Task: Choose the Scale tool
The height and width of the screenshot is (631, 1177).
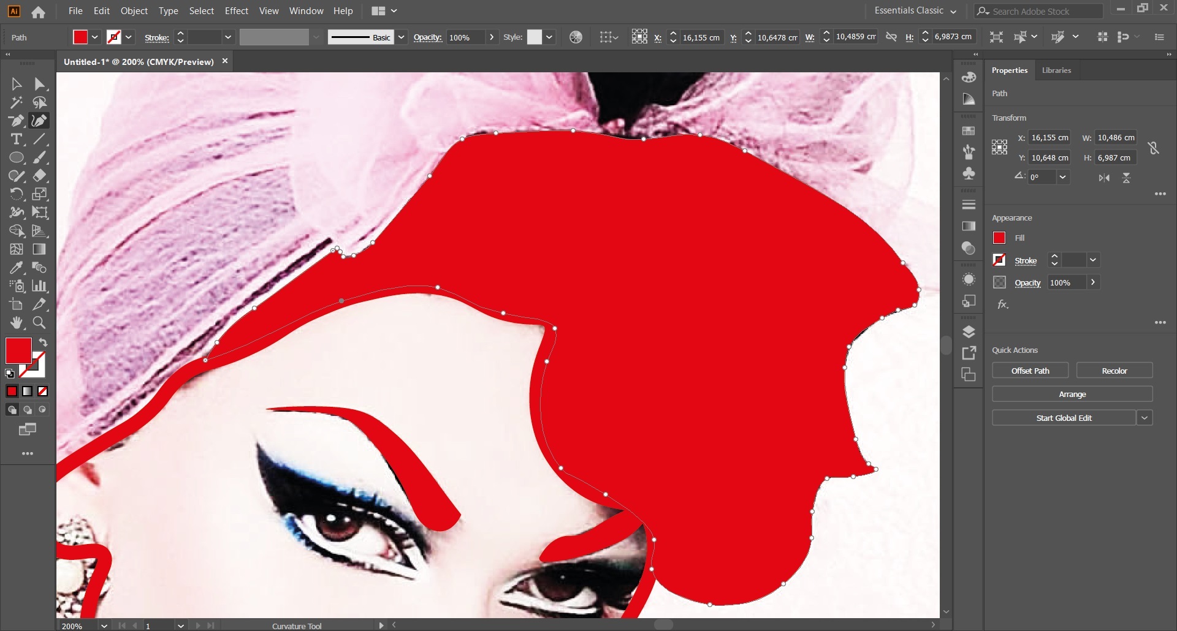Action: (40, 194)
